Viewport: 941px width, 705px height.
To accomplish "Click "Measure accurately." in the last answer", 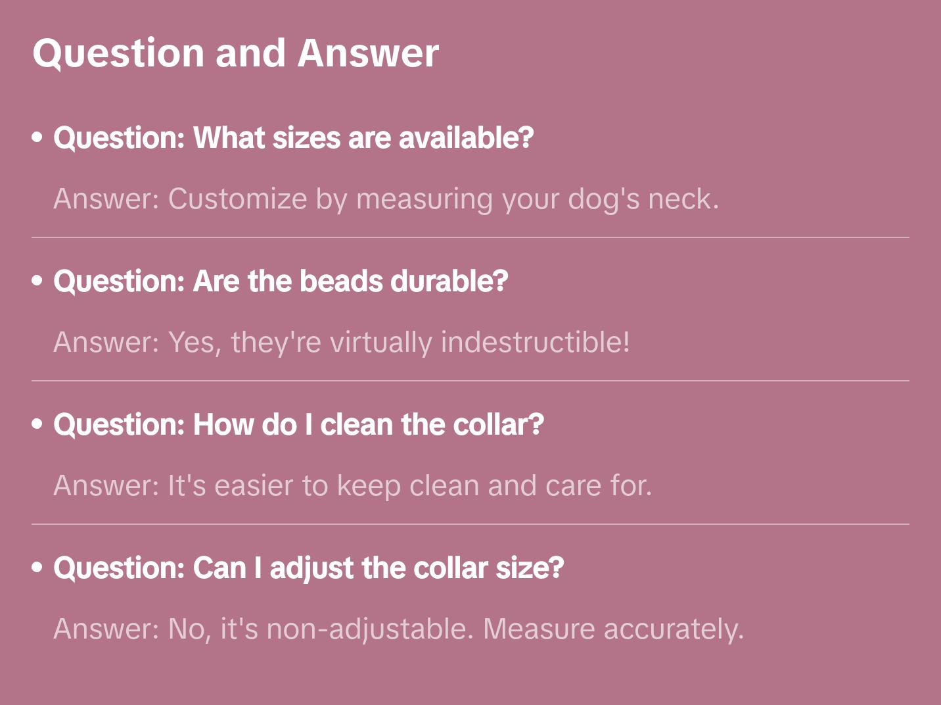I will [x=613, y=629].
